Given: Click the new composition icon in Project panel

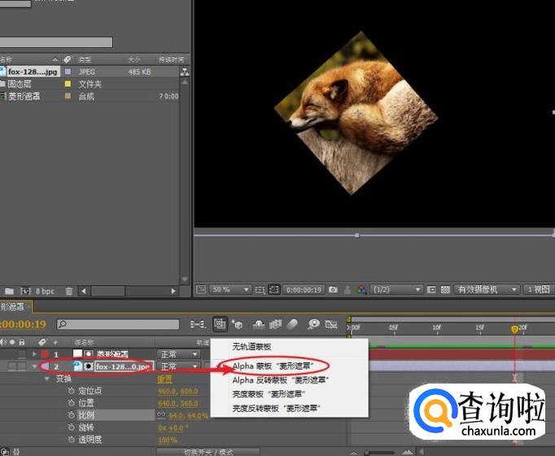Looking at the screenshot, I should click(x=25, y=291).
